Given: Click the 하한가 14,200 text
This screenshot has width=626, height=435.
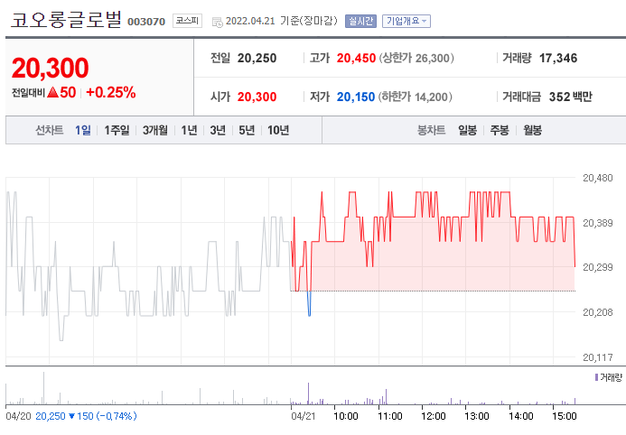Looking at the screenshot, I should [416, 97].
